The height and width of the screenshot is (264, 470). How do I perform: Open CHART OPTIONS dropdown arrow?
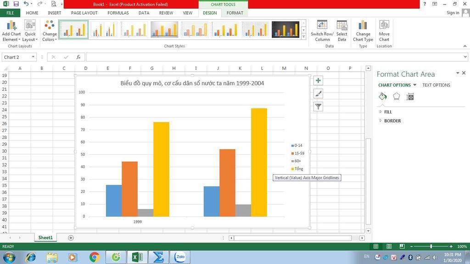[414, 85]
